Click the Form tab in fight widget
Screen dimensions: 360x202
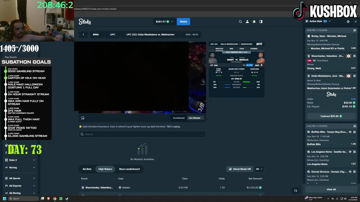click(218, 69)
